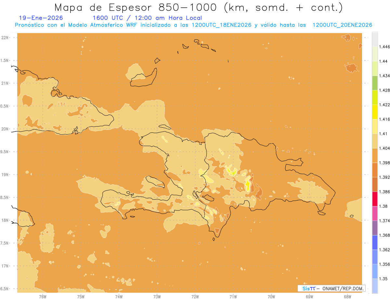Viewport: 390px width, 301px height.
Task: Click the pink colorbar band between 1.374 and 1.38
Action: [375, 213]
